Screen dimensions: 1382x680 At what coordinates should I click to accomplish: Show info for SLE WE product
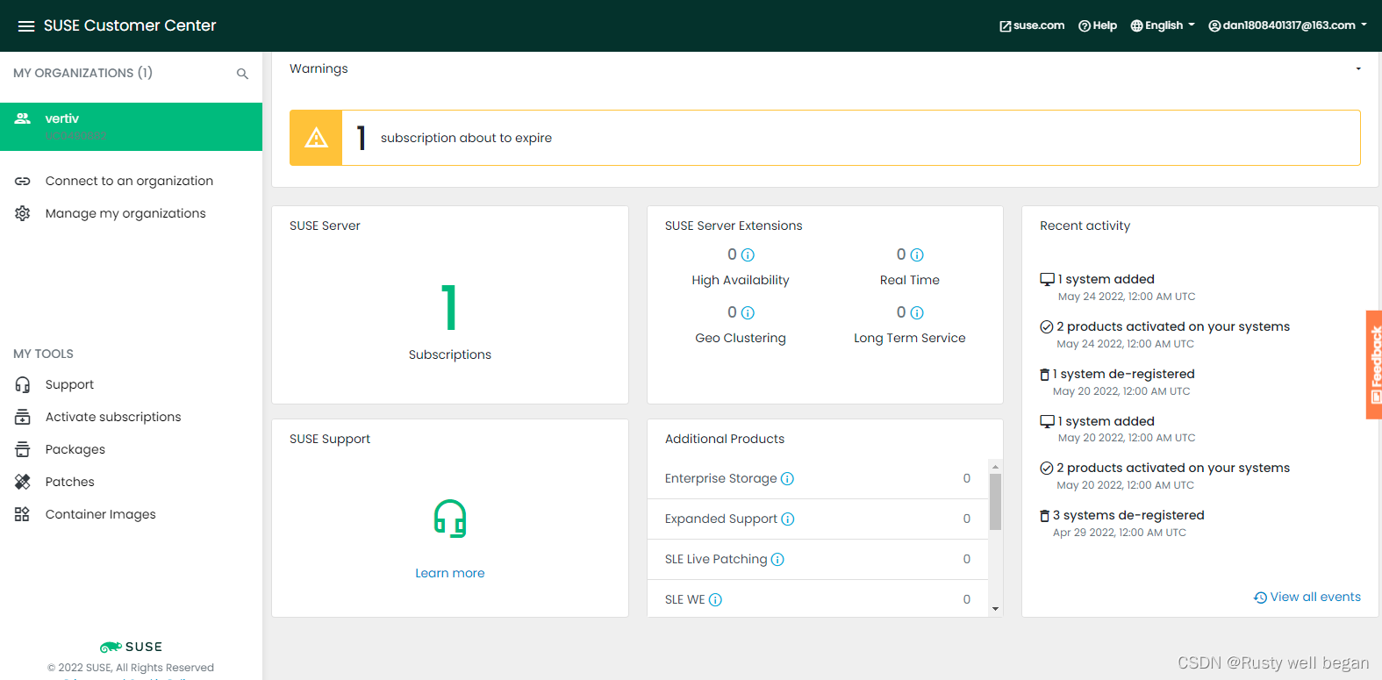click(x=715, y=600)
